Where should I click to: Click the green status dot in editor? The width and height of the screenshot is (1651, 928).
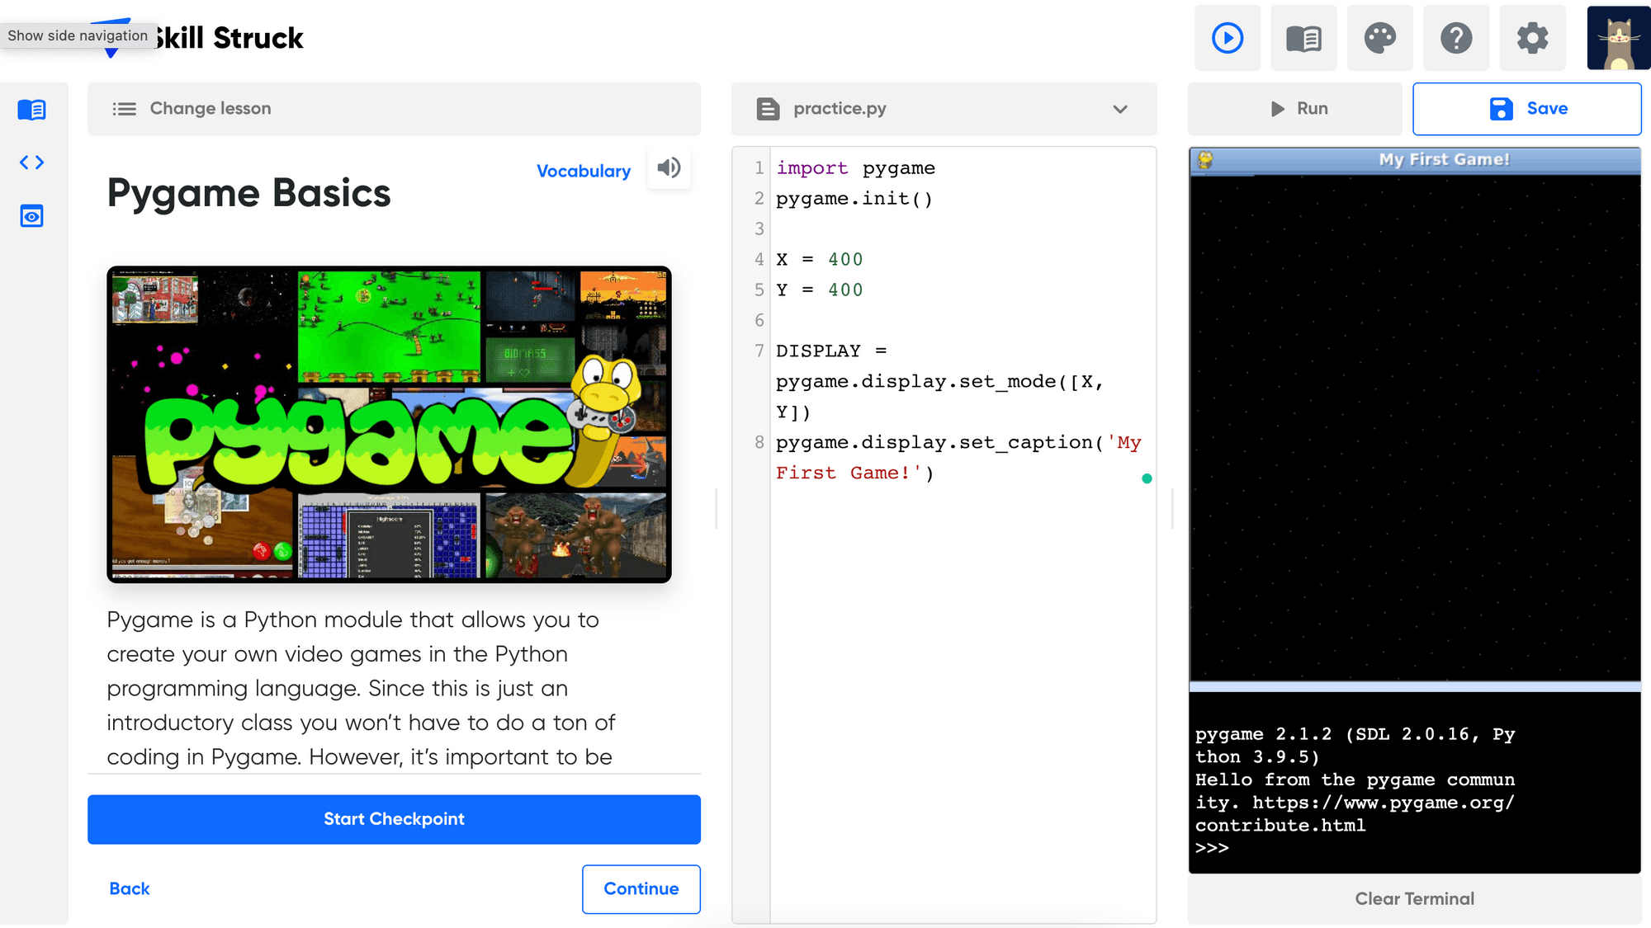click(x=1147, y=478)
